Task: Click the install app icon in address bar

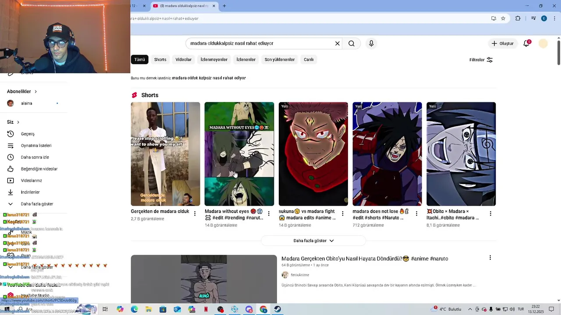Action: [494, 18]
